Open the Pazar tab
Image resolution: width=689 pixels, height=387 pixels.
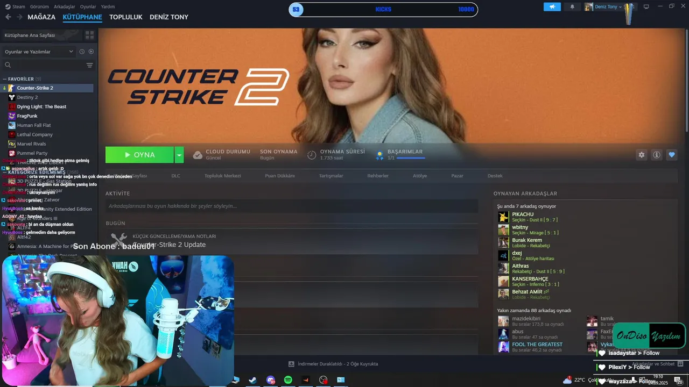[x=457, y=176]
